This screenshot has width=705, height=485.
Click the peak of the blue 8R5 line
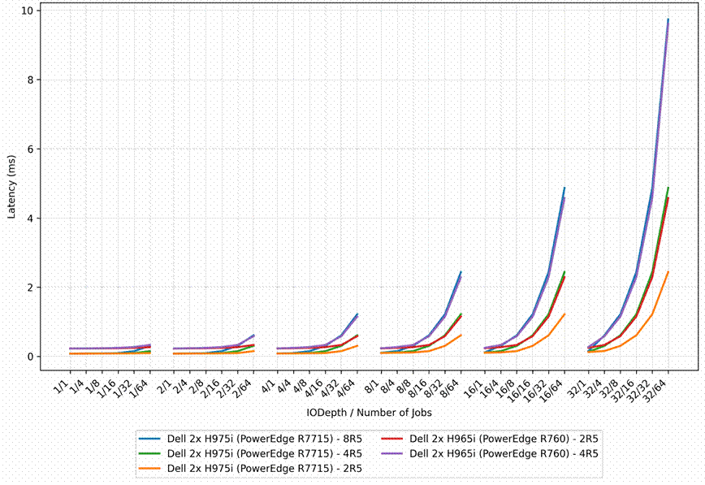668,19
